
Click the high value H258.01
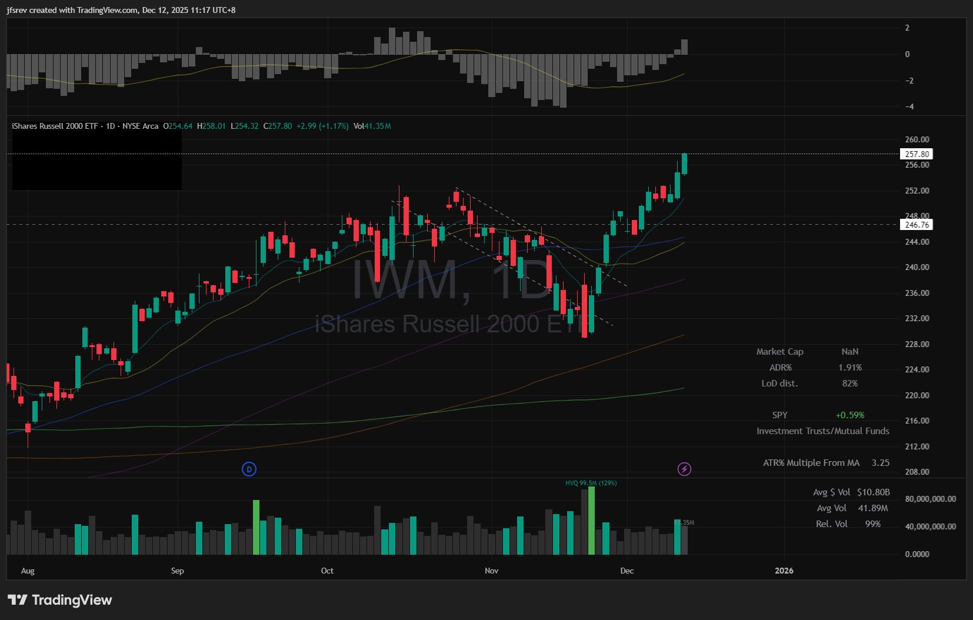[211, 126]
